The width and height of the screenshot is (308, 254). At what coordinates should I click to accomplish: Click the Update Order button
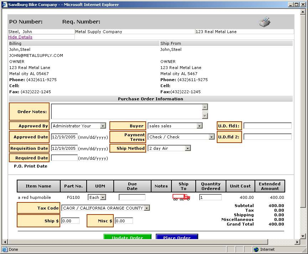(127, 237)
